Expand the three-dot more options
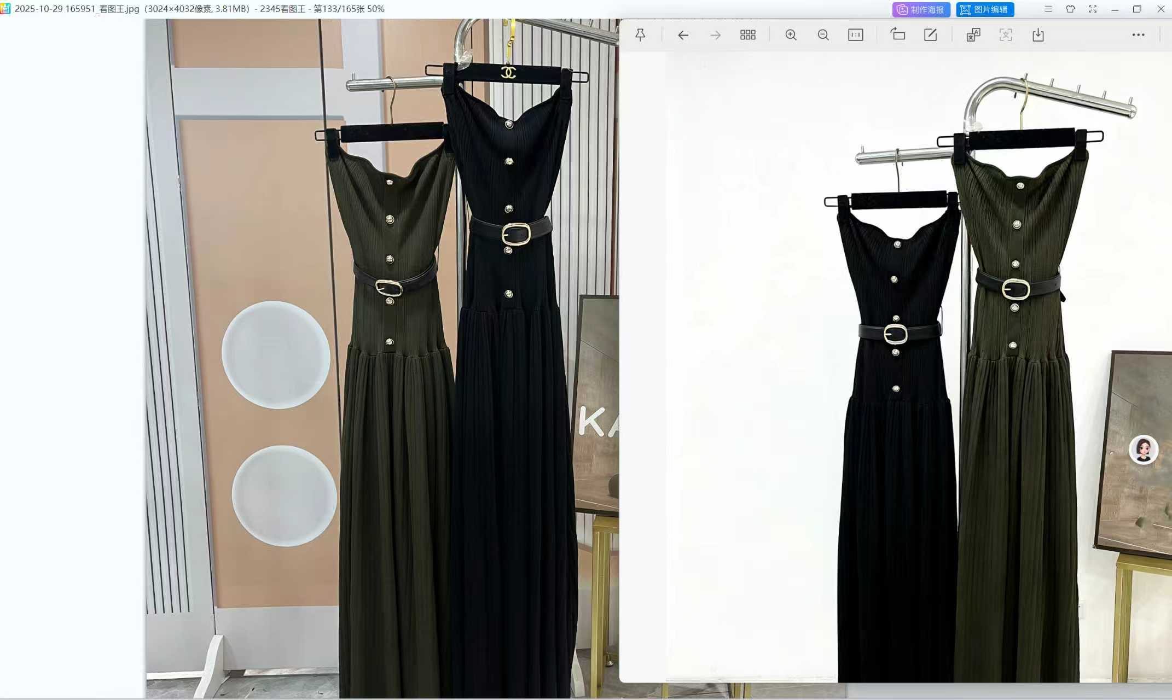The width and height of the screenshot is (1172, 700). coord(1138,35)
